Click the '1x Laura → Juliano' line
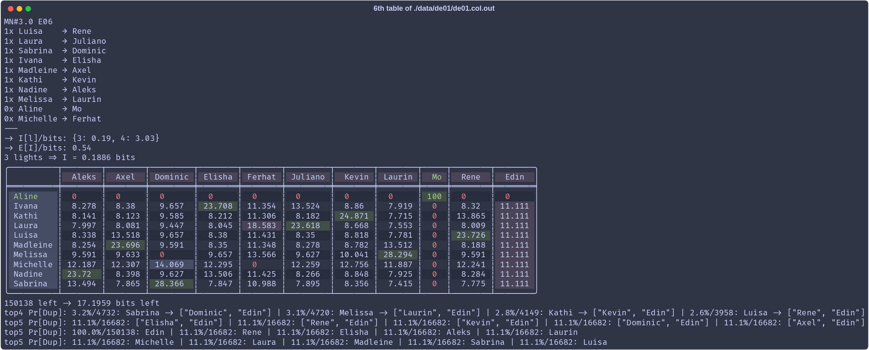 click(x=55, y=41)
